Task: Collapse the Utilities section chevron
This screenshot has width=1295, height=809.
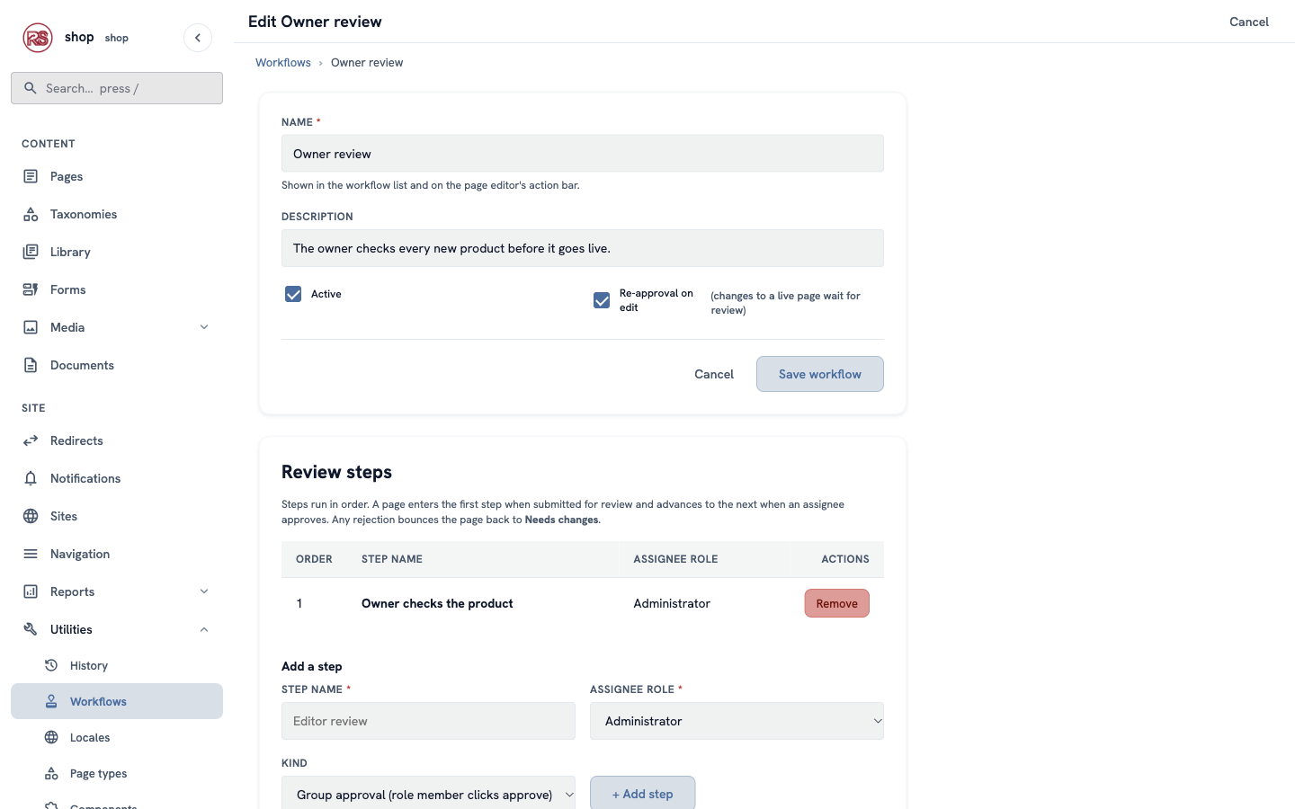Action: click(204, 629)
